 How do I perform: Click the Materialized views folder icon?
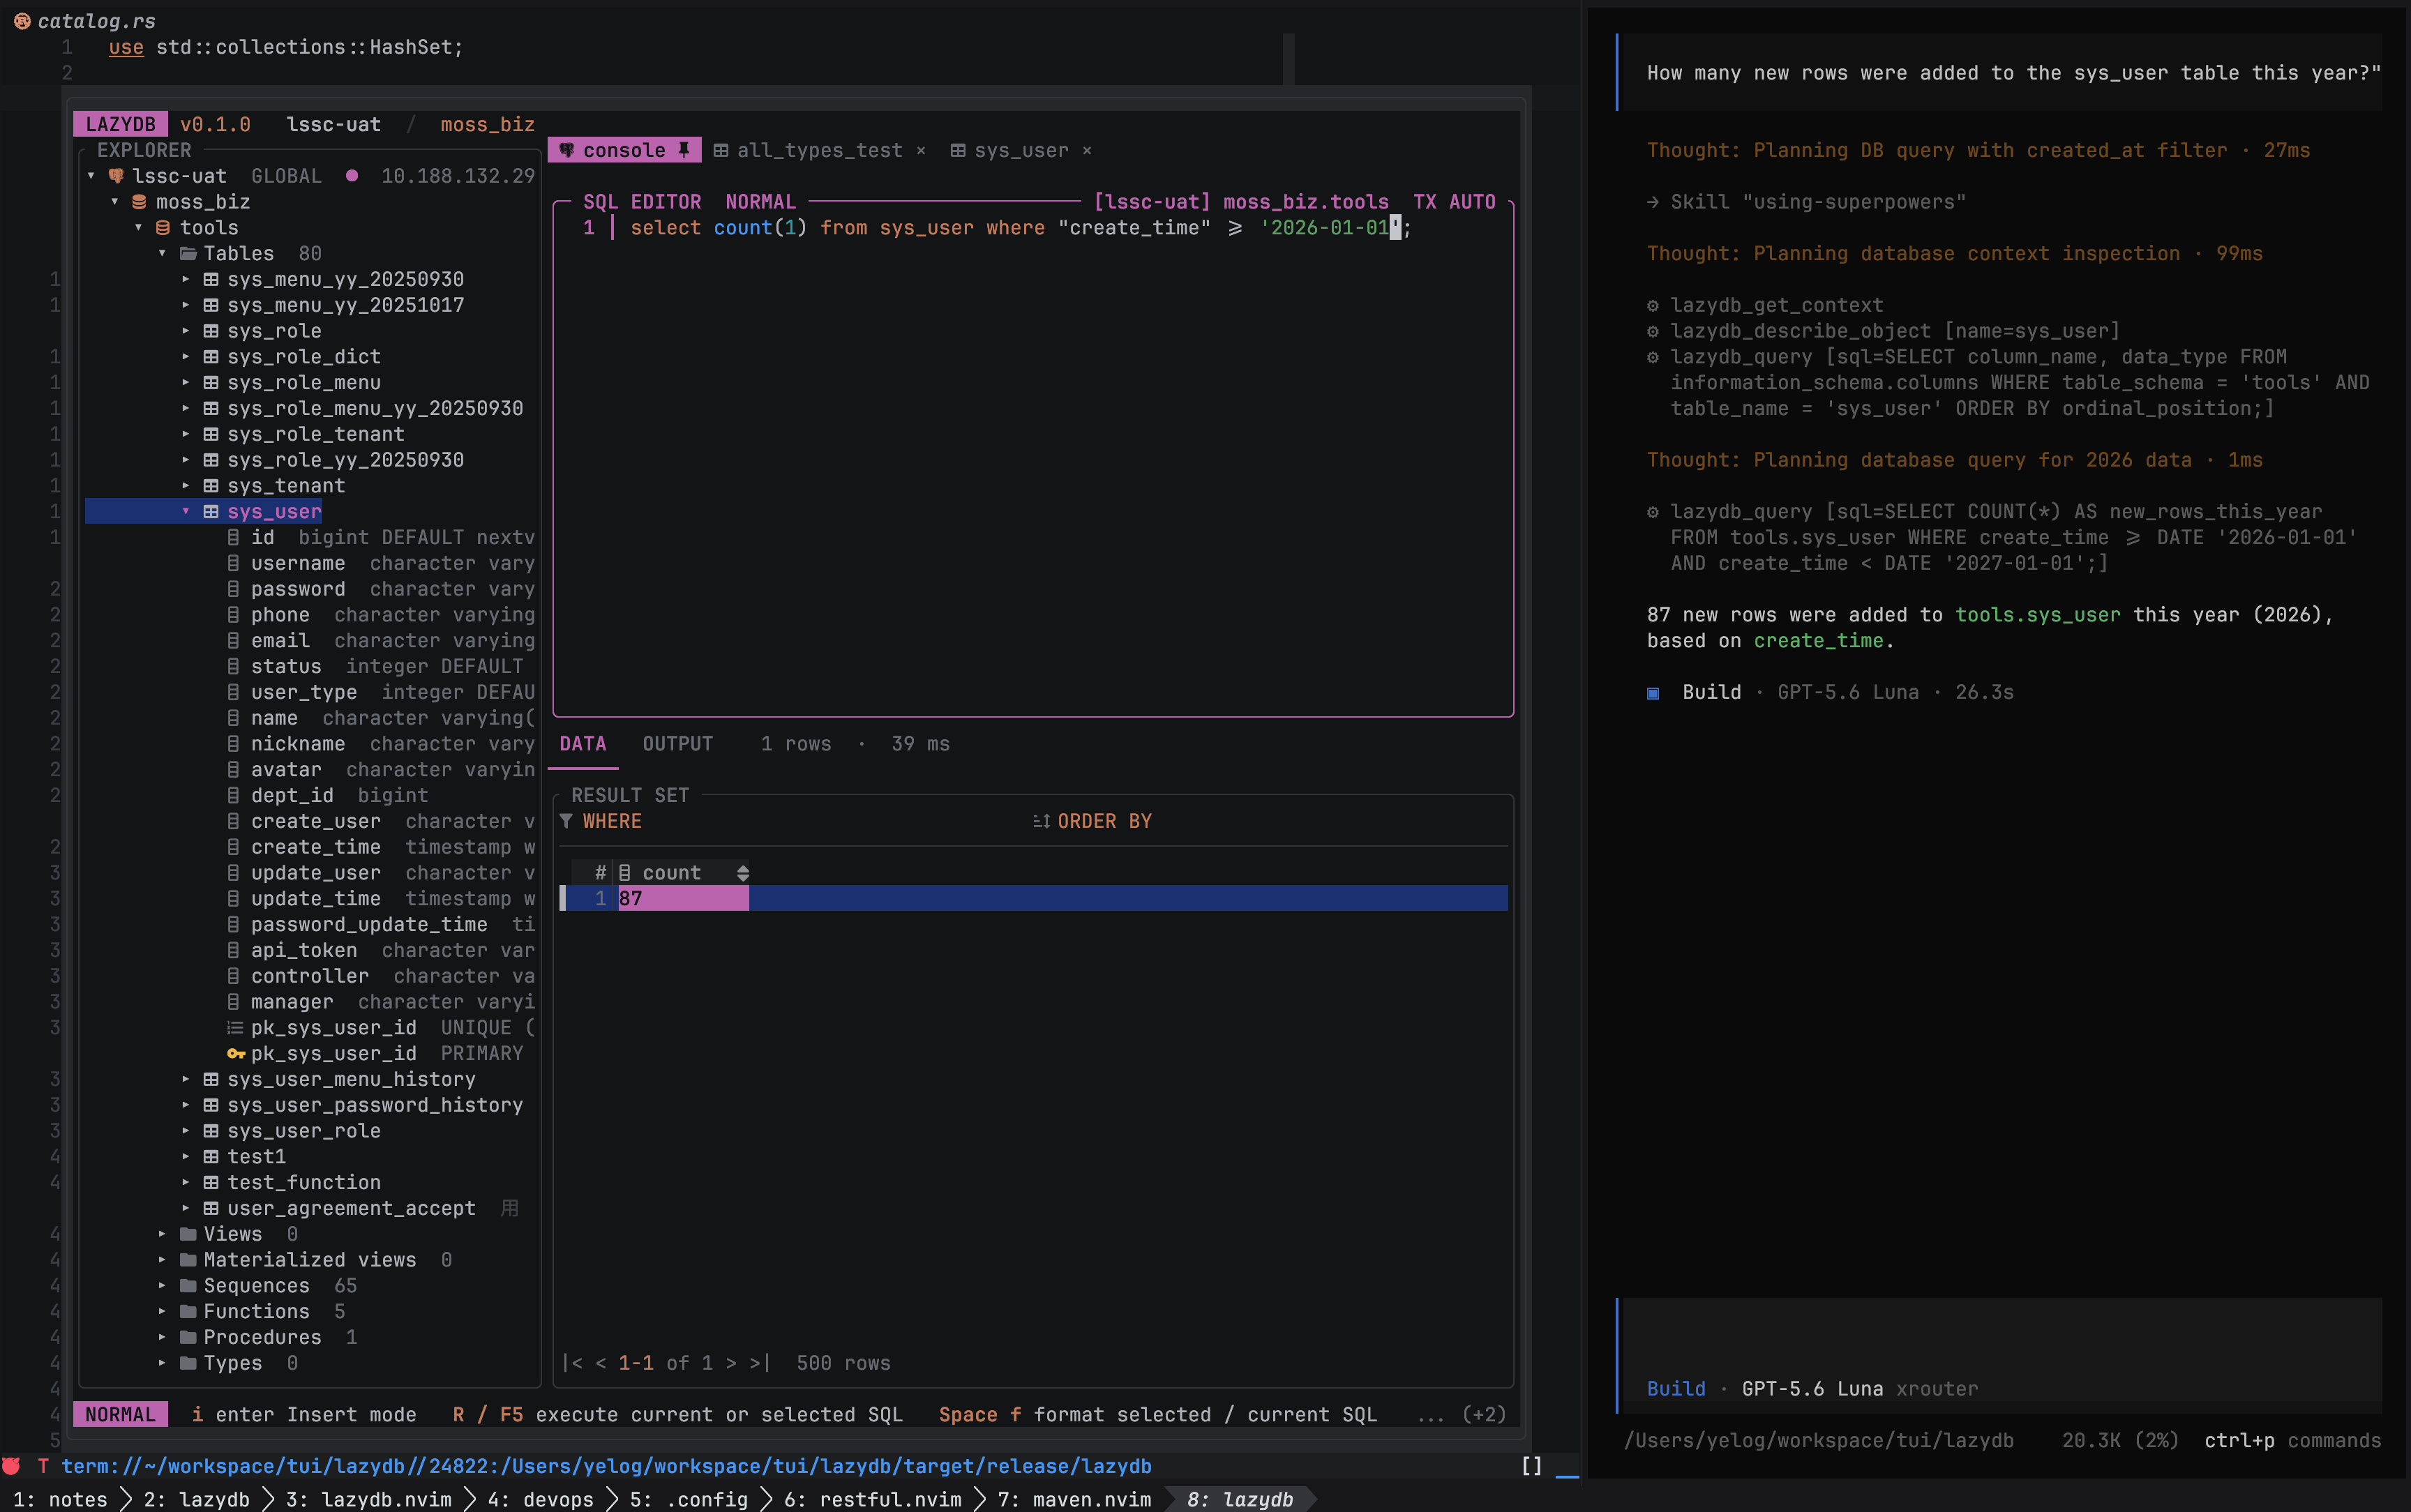pyautogui.click(x=188, y=1260)
